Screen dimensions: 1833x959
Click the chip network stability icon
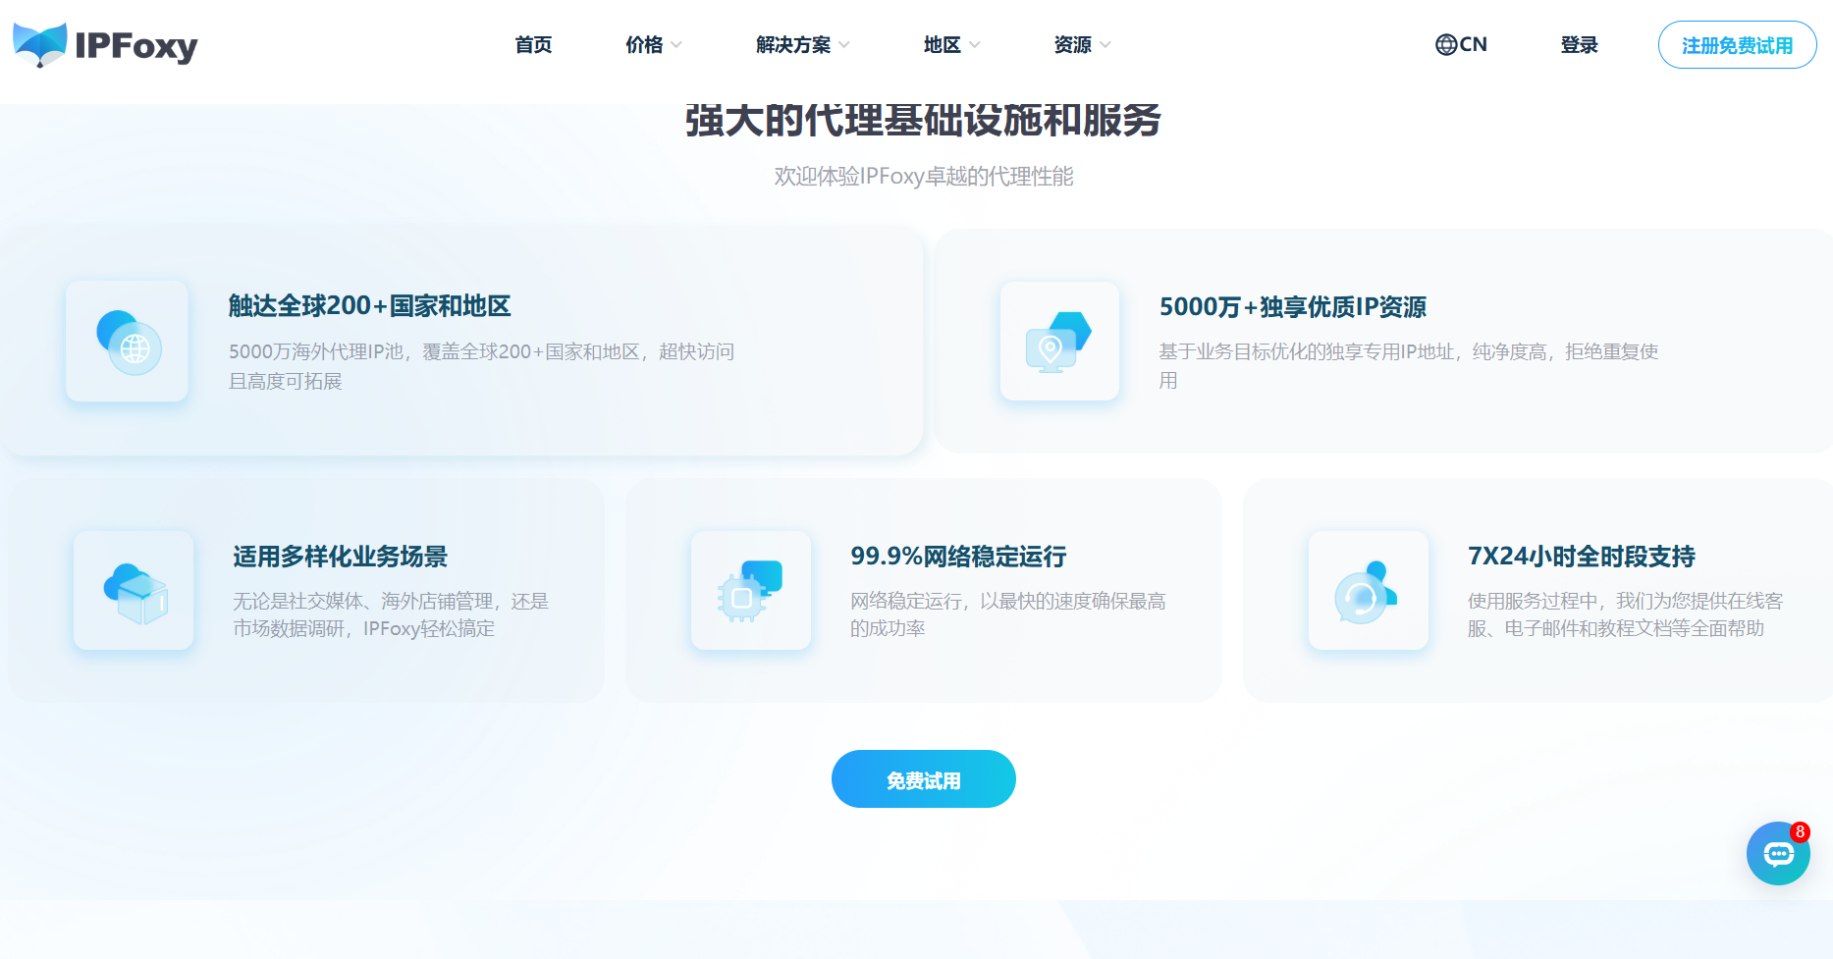tap(751, 591)
